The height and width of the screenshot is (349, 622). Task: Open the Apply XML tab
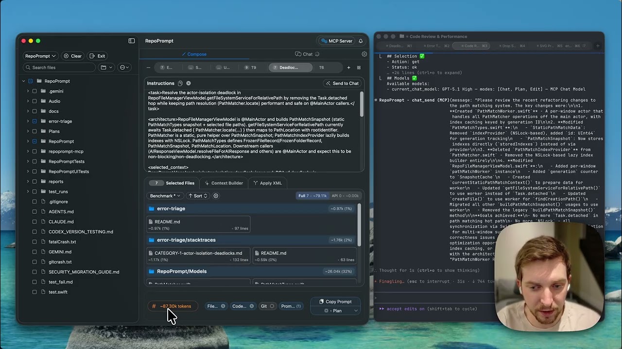click(x=267, y=183)
